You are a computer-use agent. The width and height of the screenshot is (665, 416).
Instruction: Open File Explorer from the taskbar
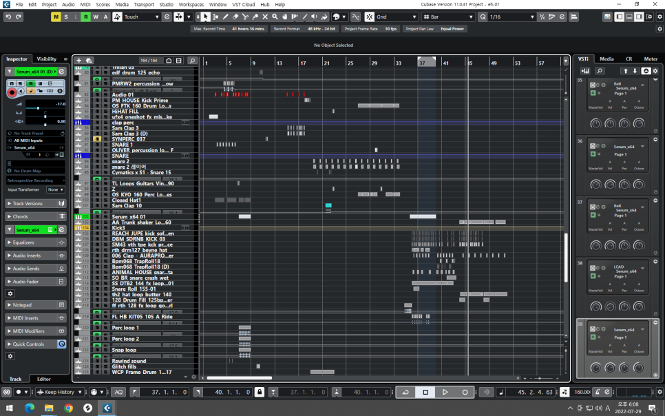pyautogui.click(x=49, y=408)
